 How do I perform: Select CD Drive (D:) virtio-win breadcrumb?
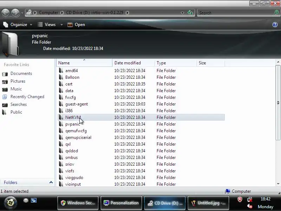pyautogui.click(x=94, y=13)
